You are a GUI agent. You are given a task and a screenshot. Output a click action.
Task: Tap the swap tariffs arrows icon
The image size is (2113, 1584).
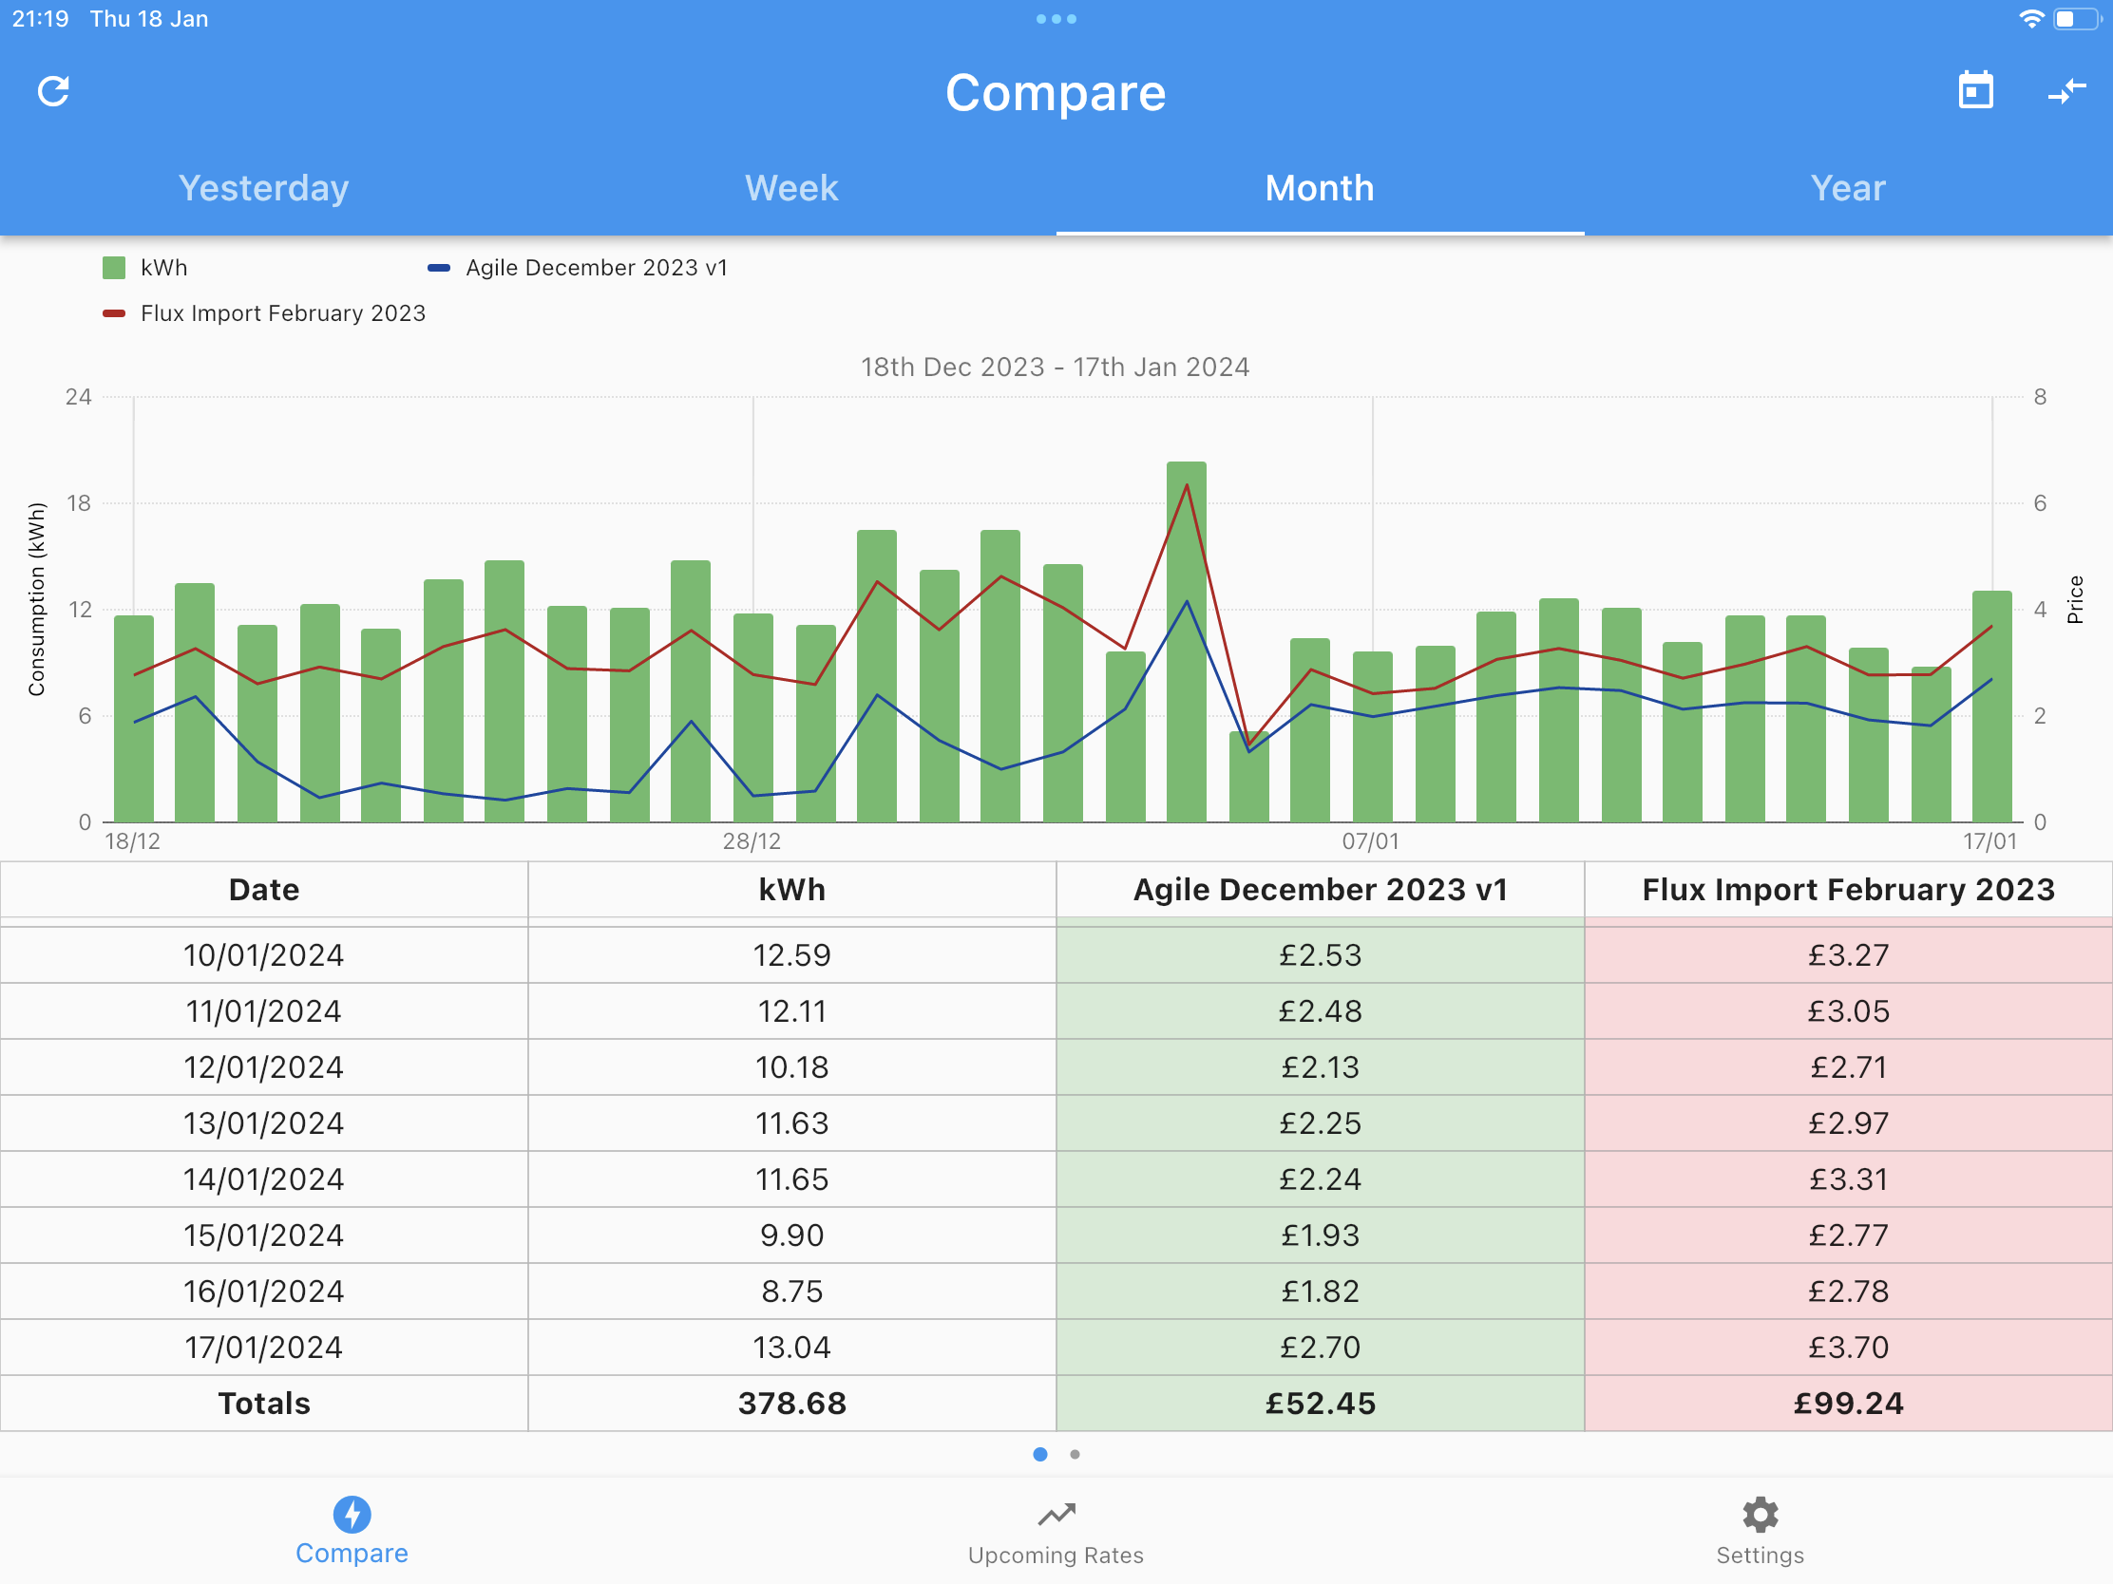click(x=2066, y=92)
